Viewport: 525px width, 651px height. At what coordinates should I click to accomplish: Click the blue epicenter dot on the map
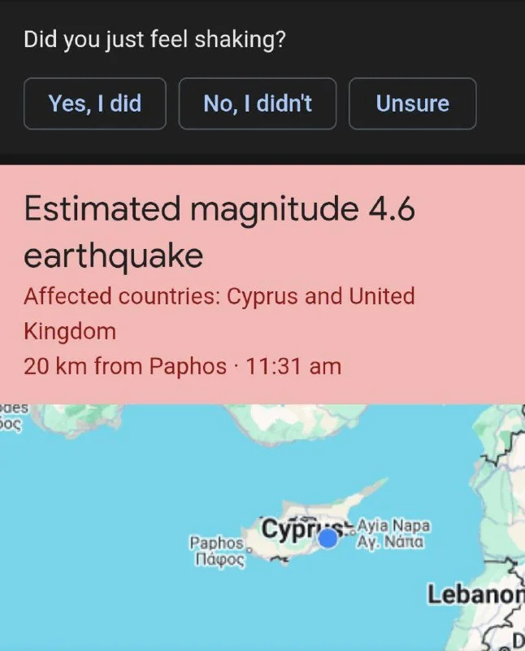click(328, 538)
